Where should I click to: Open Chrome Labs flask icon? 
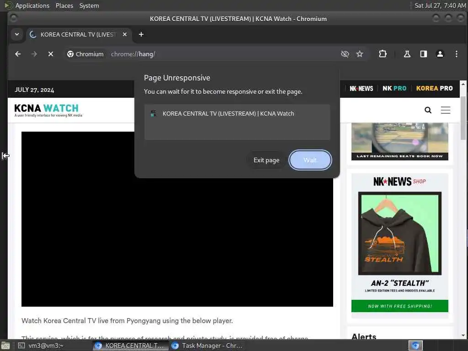pyautogui.click(x=407, y=54)
